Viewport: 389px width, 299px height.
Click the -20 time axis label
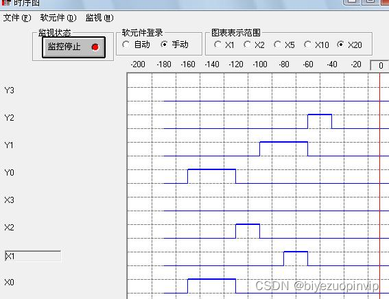356,64
